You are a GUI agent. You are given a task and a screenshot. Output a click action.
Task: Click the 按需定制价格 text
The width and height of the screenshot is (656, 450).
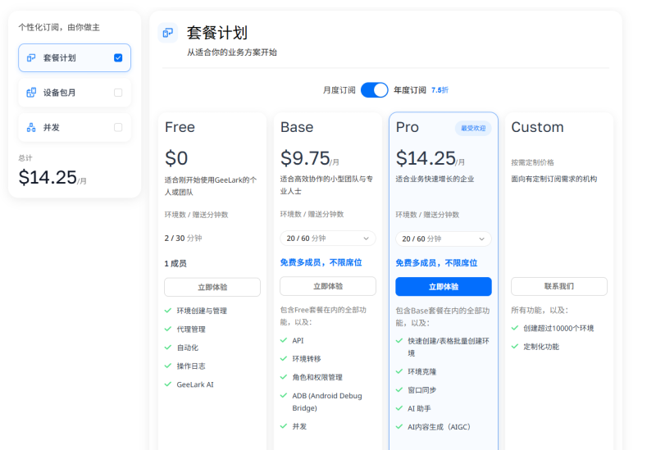point(532,162)
